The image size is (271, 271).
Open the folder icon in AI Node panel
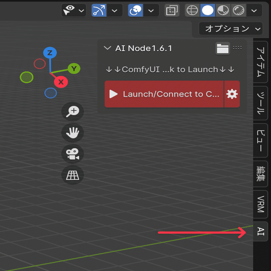click(x=223, y=49)
